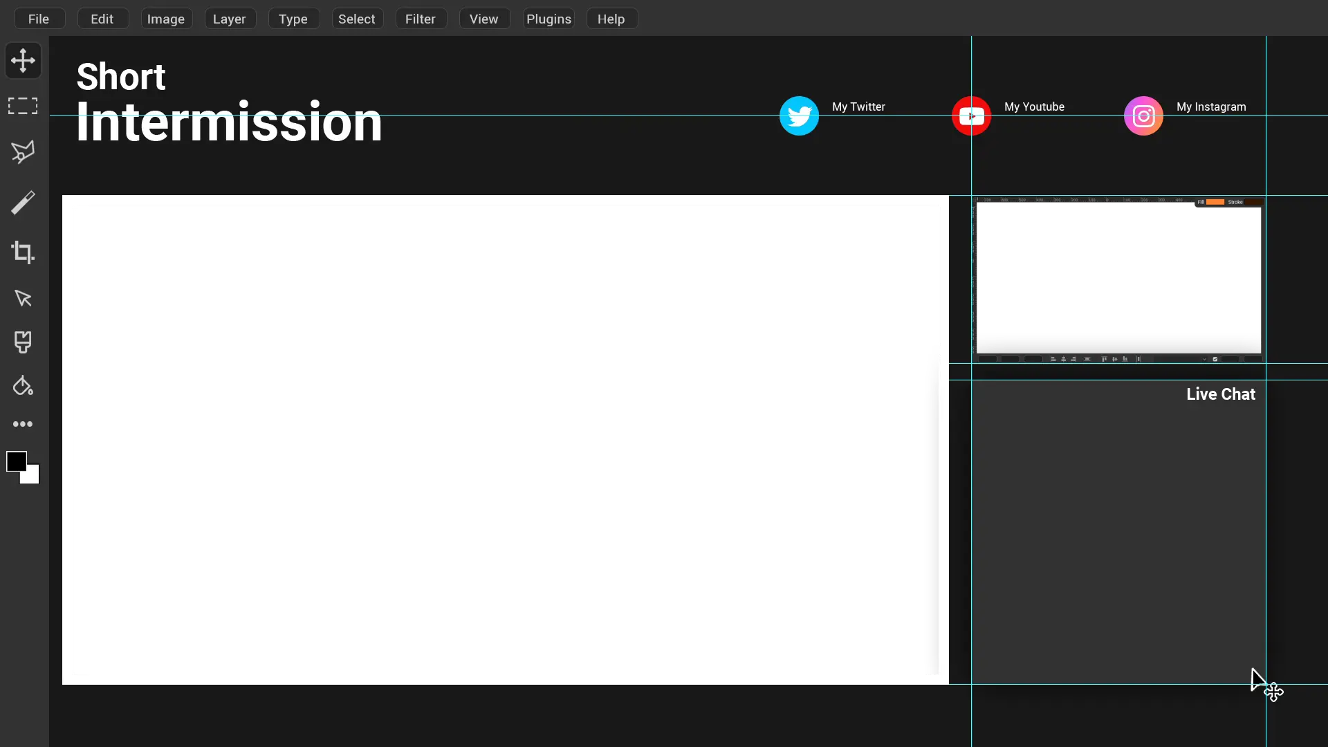The image size is (1328, 747).
Task: Select the Crop tool
Action: 23,252
